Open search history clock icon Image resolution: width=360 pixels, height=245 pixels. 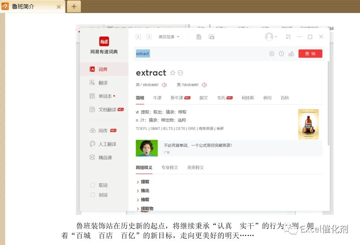[281, 54]
